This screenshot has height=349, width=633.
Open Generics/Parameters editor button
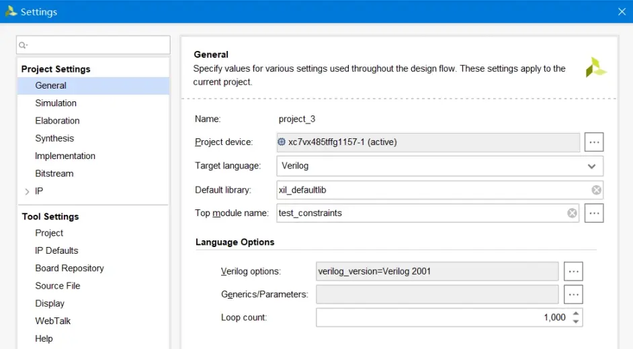pos(573,295)
